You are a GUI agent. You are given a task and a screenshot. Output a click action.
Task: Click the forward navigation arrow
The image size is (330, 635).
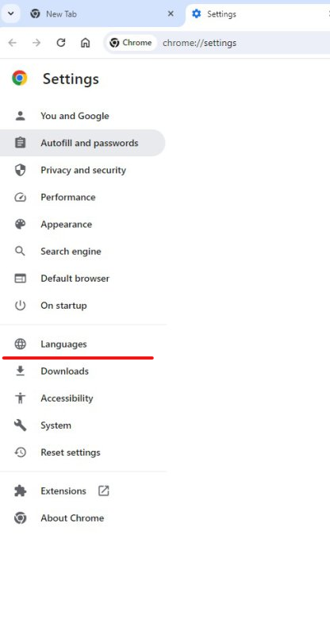[36, 43]
